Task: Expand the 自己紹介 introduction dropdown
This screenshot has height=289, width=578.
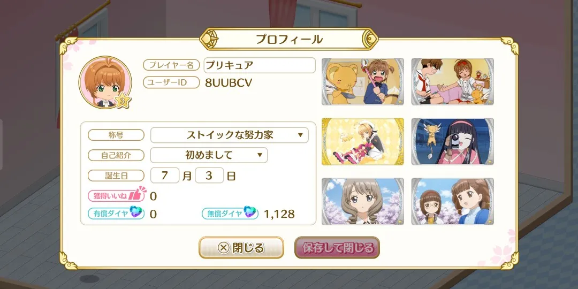Action: pos(209,155)
